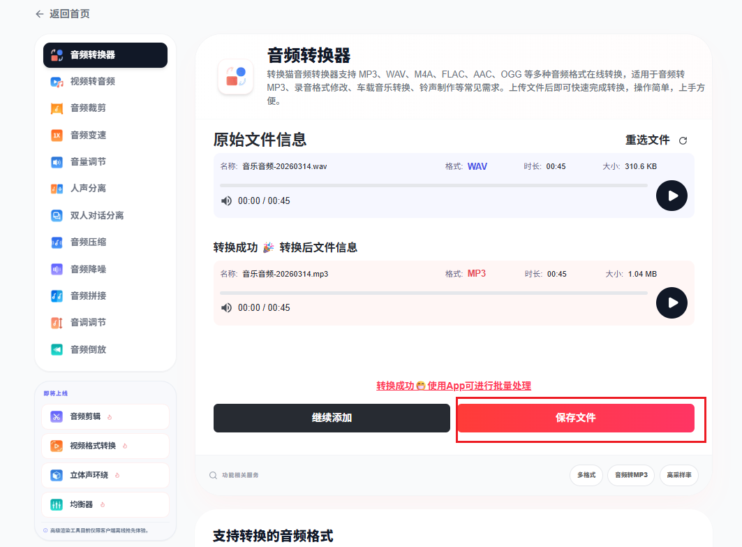This screenshot has height=547, width=742.
Task: Select the 音频裁剪 sidebar icon
Action: (x=57, y=108)
